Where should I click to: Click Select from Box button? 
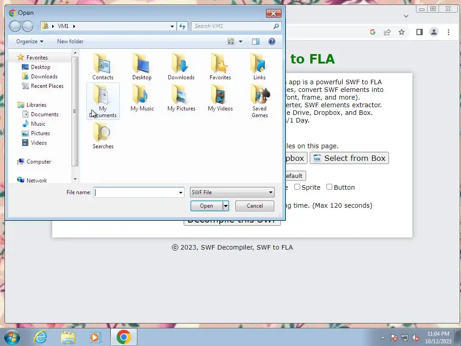click(349, 158)
